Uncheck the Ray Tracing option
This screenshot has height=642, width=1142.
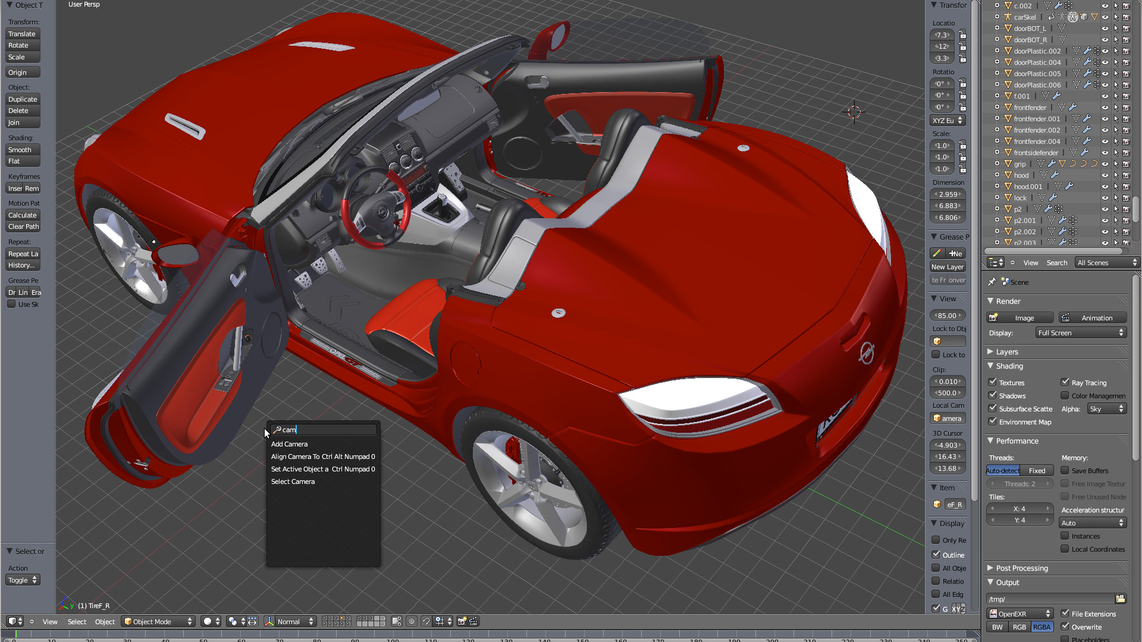[x=1065, y=382]
